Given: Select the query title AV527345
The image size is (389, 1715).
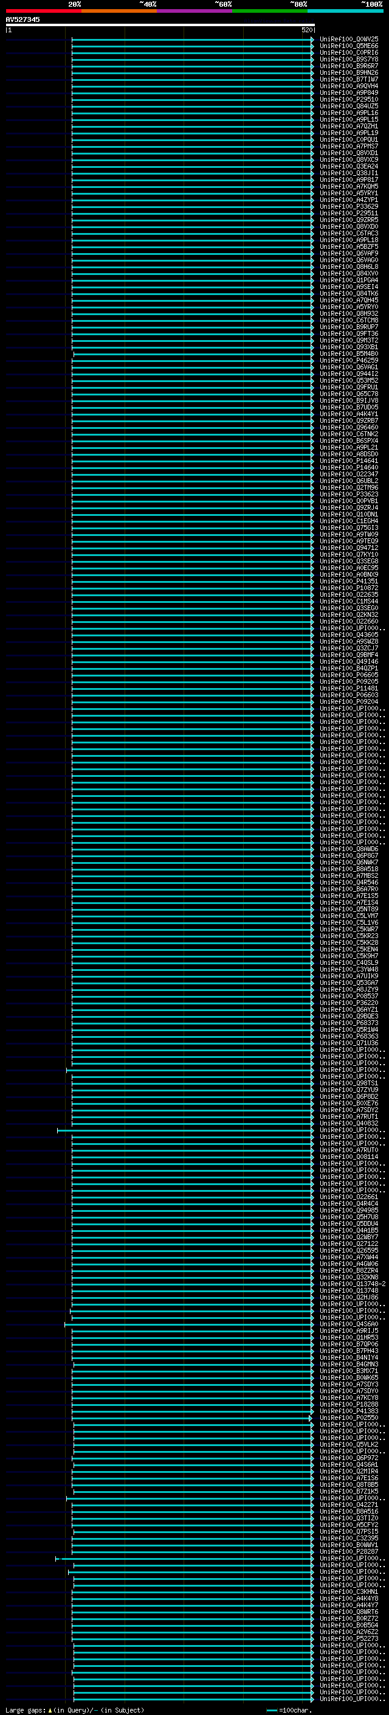Looking at the screenshot, I should 22,19.
